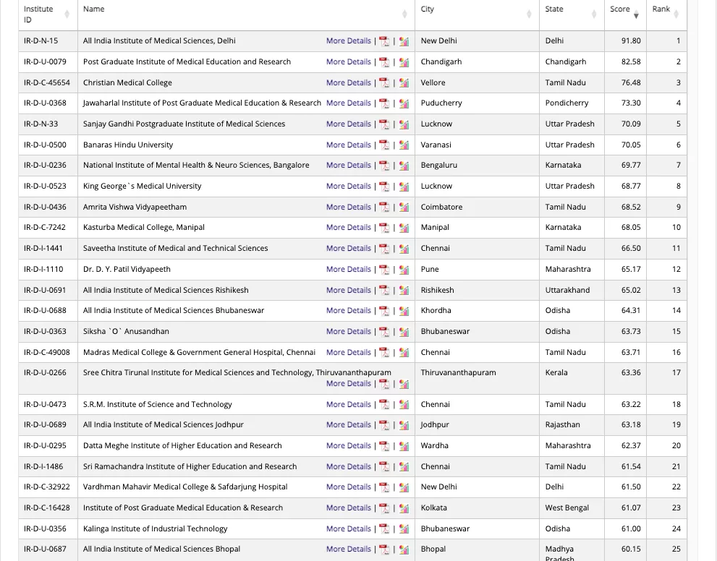The width and height of the screenshot is (717, 561).
Task: Open PDF icon for Dr. D. Y. Patil Vidyapeeth
Action: (384, 270)
